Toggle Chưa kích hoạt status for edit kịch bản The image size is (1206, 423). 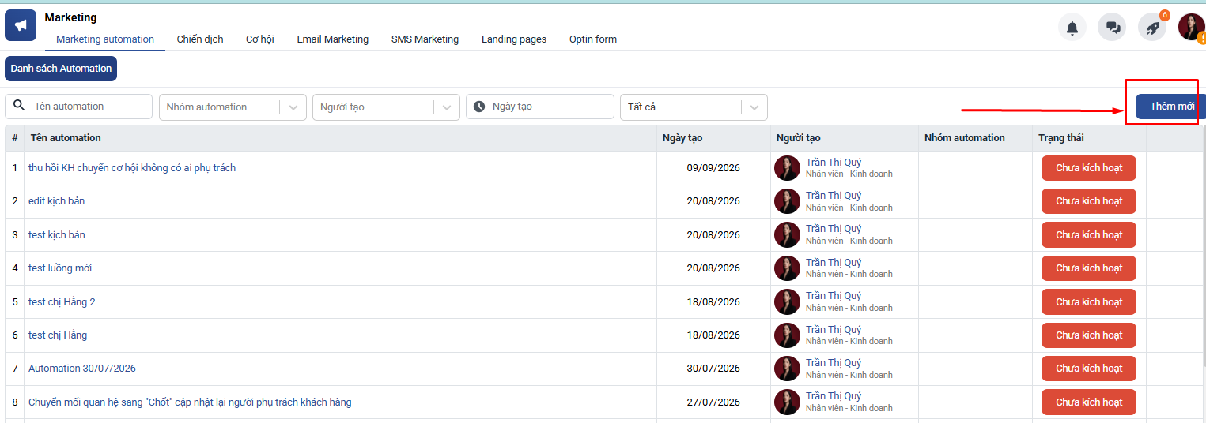[x=1089, y=201]
